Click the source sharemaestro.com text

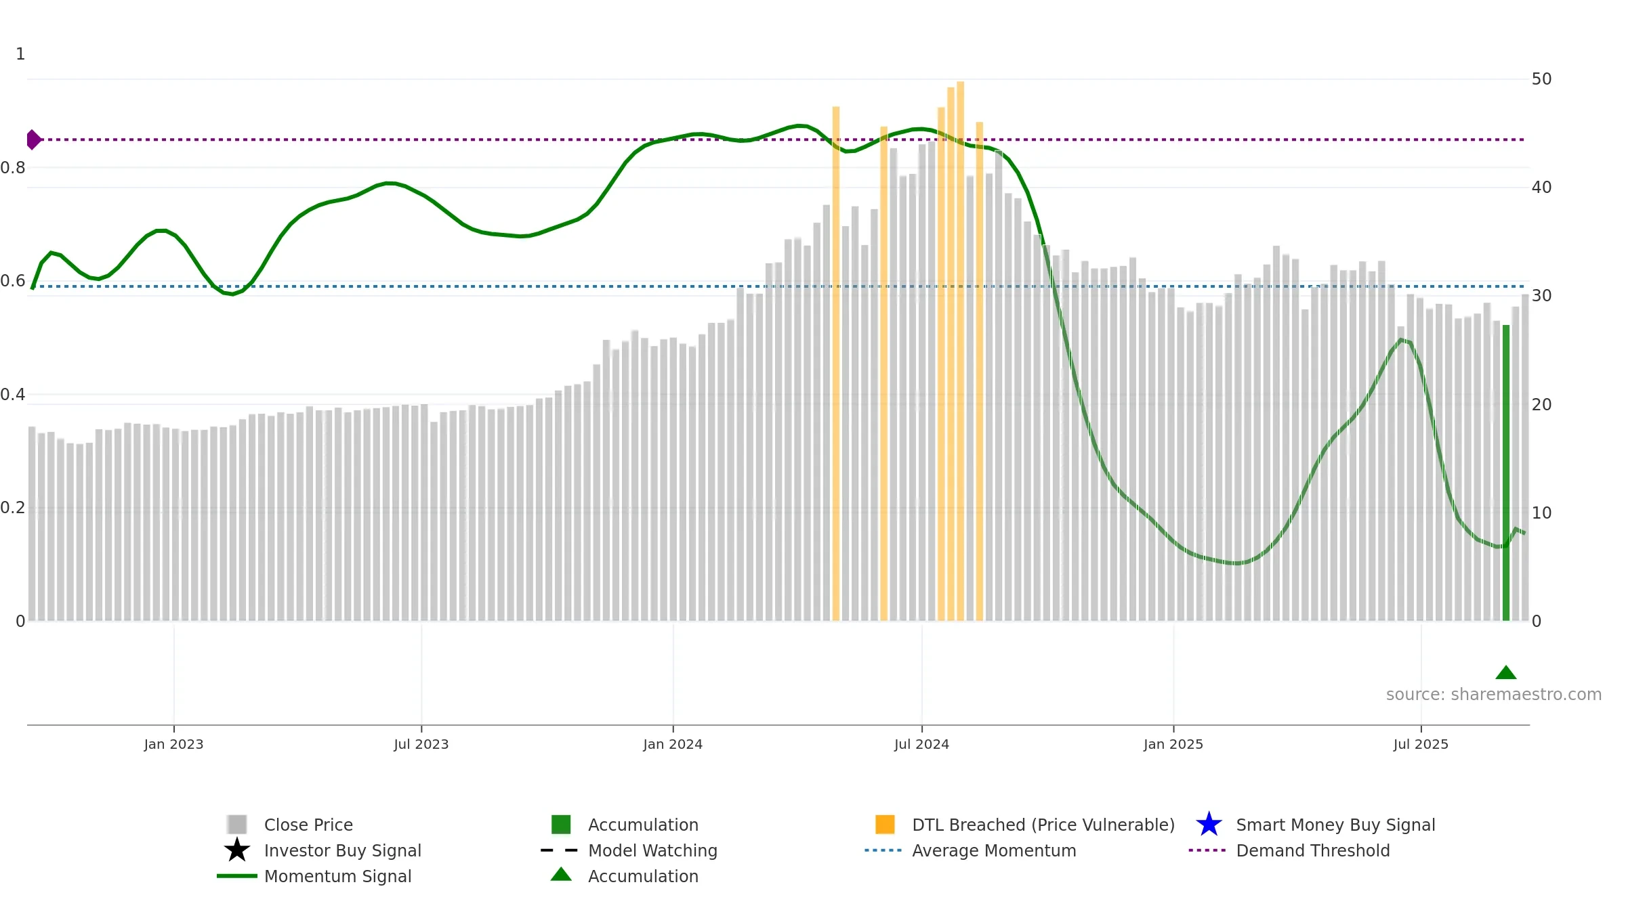(1494, 695)
